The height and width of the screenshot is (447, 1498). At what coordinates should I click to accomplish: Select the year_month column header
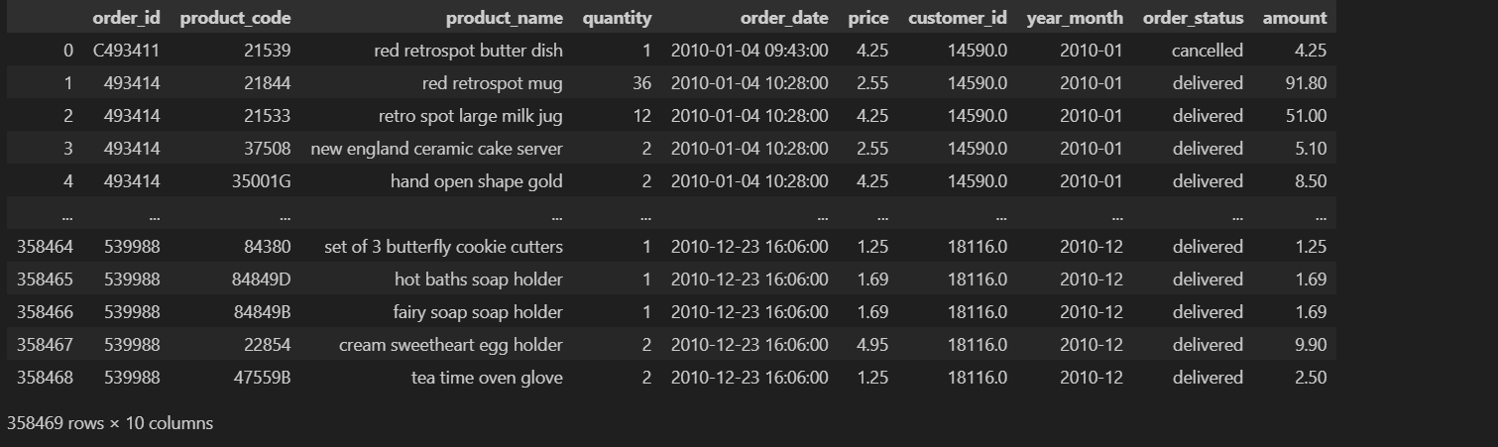1075,18
